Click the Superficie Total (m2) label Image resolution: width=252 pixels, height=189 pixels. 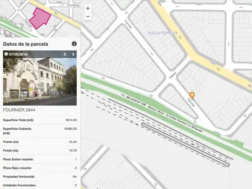tap(18, 120)
